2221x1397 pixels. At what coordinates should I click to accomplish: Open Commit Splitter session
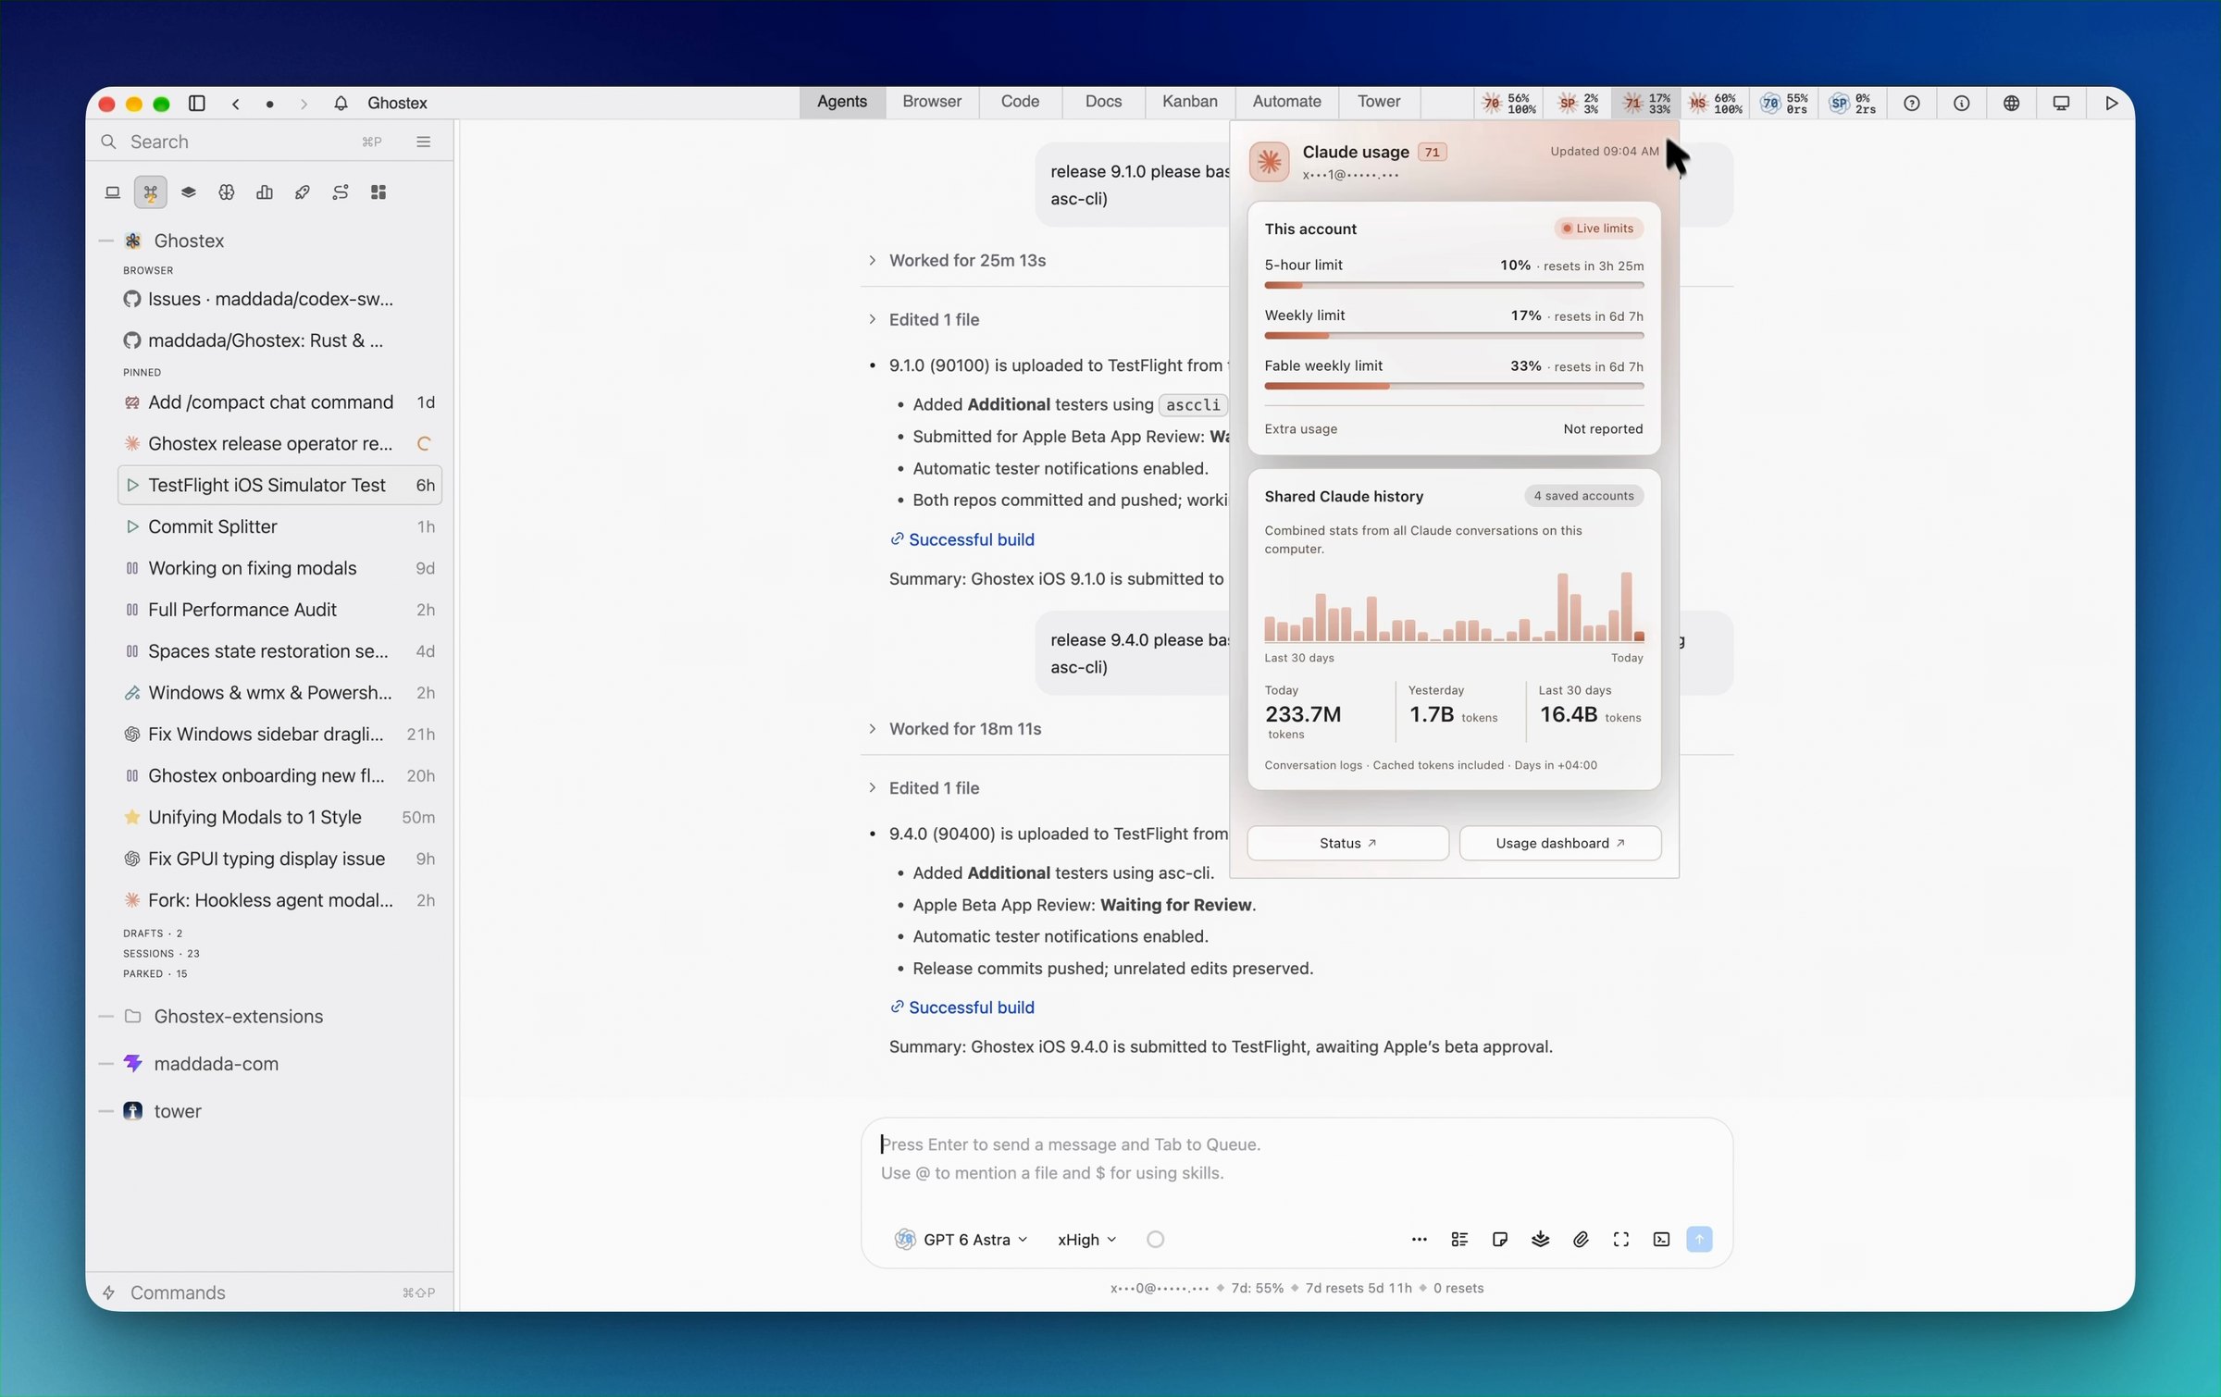click(x=279, y=527)
